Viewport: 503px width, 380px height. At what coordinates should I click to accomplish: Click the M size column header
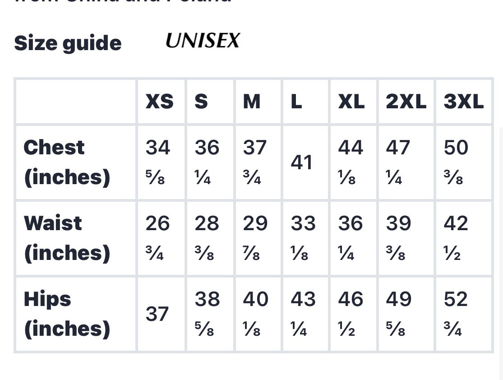[252, 102]
